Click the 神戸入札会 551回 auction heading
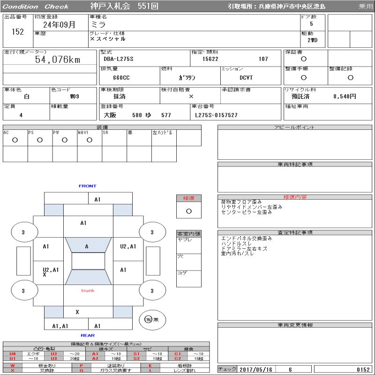This screenshot has height=375, width=375. click(124, 7)
